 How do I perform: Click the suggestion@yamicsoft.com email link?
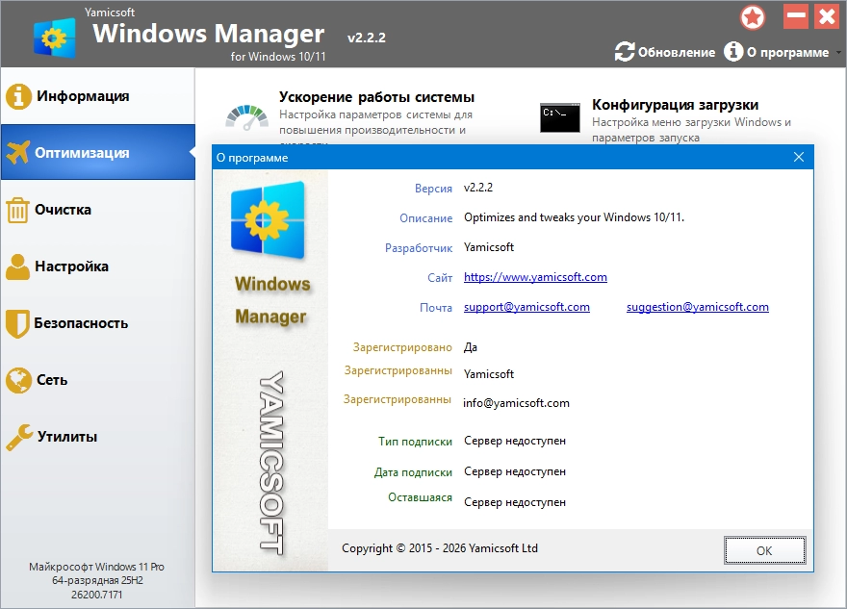[x=698, y=307]
